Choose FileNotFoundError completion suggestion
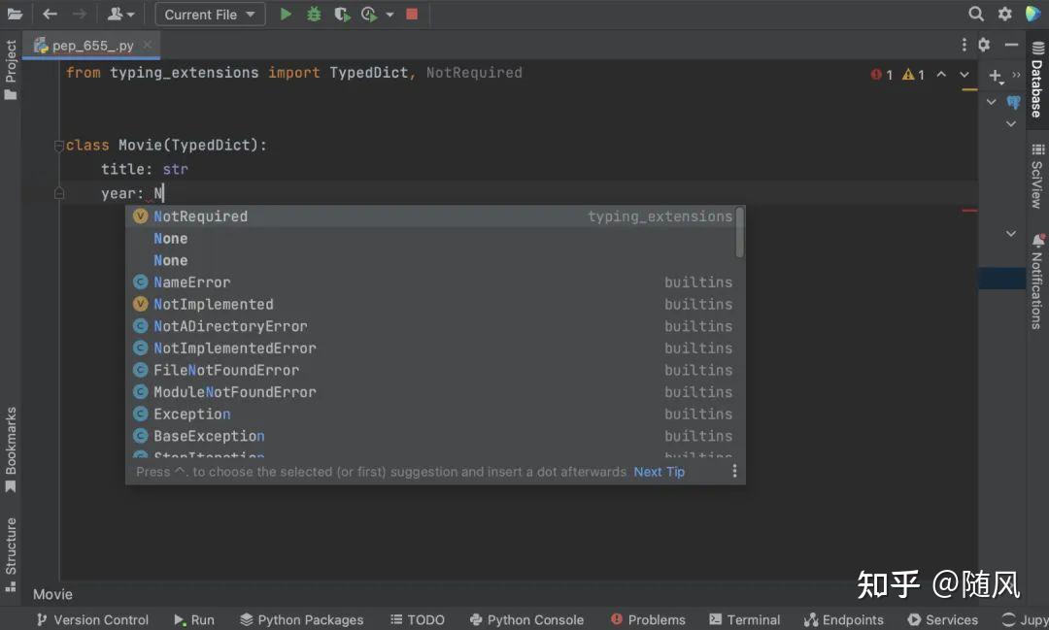1049x630 pixels. pyautogui.click(x=432, y=371)
